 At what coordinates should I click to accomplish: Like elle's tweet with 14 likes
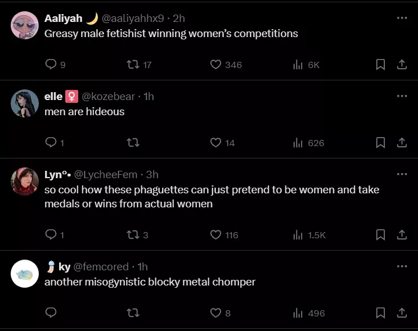[216, 143]
